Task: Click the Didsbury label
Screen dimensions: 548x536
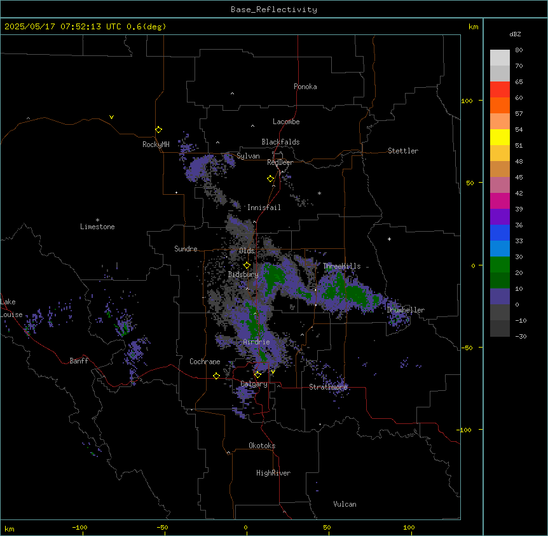Action: click(243, 274)
